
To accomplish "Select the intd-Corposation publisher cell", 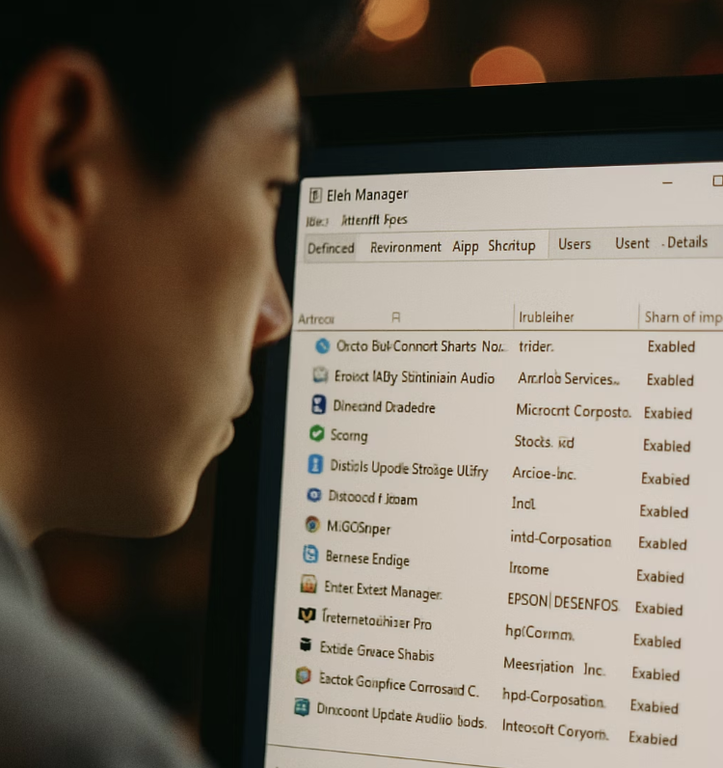I will pos(560,539).
